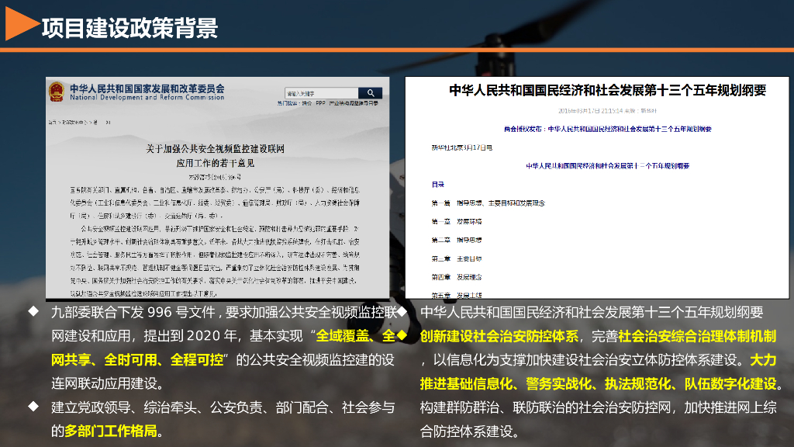The height and width of the screenshot is (447, 794).
Task: Click the '构建群防群治、联防联治' line
Action: 598,407
